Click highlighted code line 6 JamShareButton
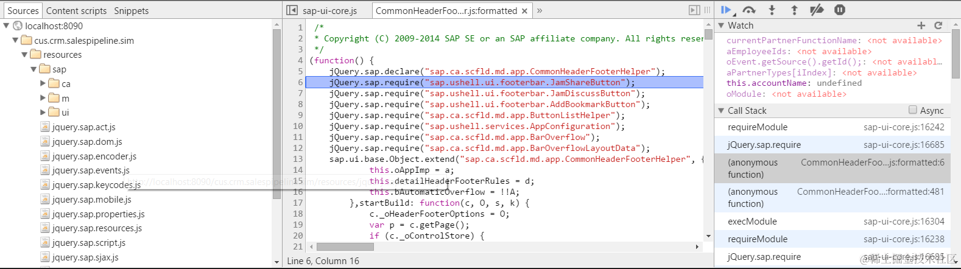Image resolution: width=961 pixels, height=269 pixels. tap(504, 82)
